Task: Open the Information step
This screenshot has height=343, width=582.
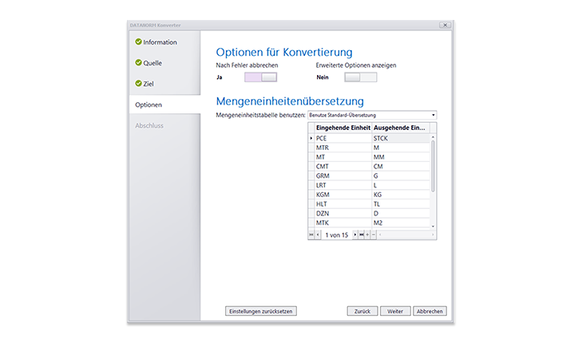Action: [160, 42]
